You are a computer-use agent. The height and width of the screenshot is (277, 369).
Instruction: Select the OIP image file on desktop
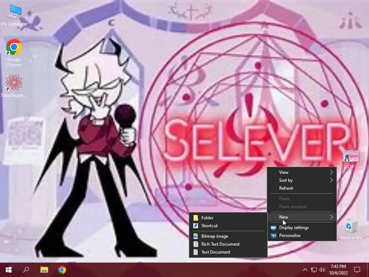351,159
